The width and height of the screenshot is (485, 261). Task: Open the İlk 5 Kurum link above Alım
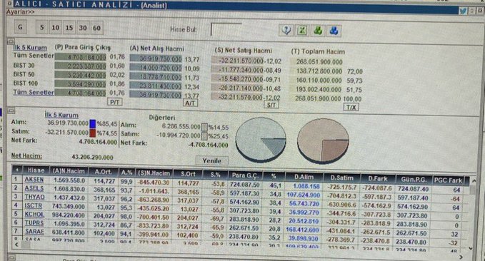pyautogui.click(x=61, y=115)
